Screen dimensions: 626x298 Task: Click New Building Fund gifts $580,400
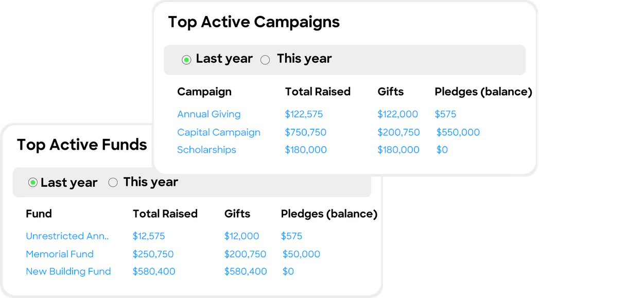click(245, 272)
